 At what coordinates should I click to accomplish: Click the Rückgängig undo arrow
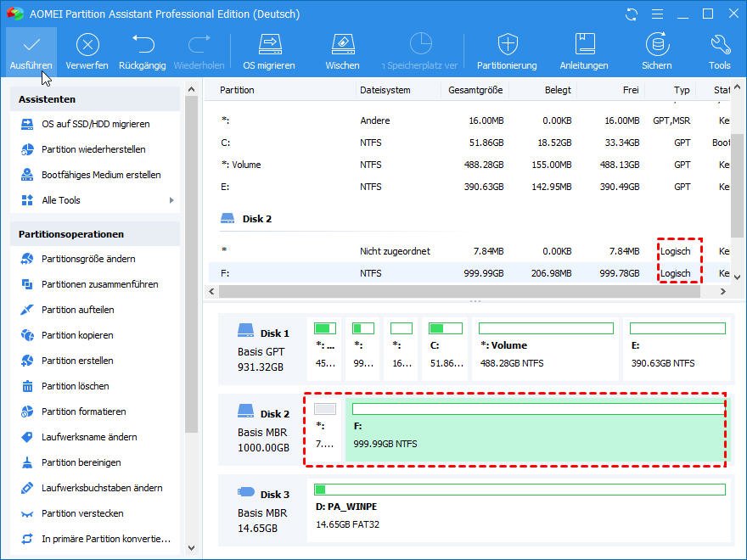click(143, 44)
